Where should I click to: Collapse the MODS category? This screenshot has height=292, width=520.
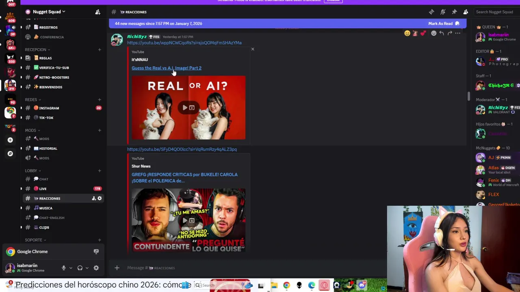pos(32,131)
